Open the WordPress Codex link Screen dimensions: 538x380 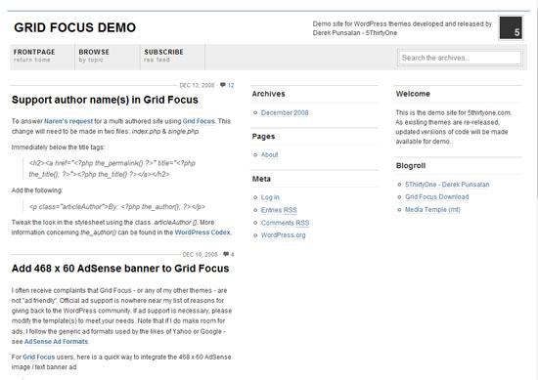pyautogui.click(x=202, y=232)
